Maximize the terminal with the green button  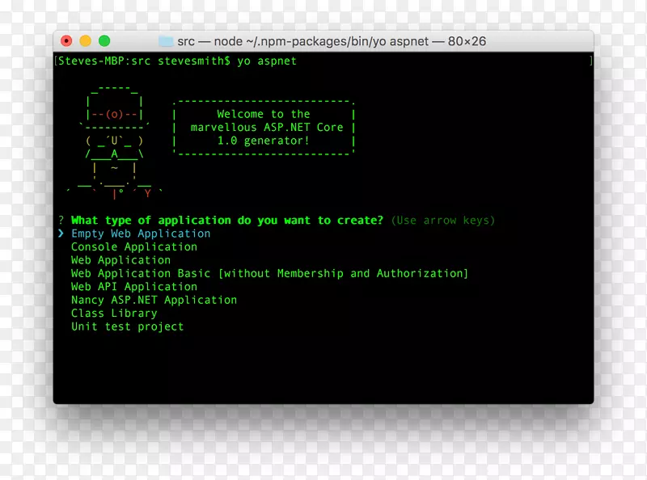pyautogui.click(x=104, y=41)
